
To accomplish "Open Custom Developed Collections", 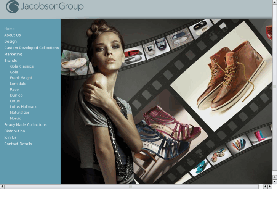I will pyautogui.click(x=32, y=48).
